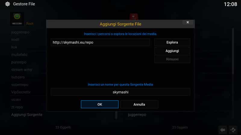Click the Aggiungi button
This screenshot has height=135, width=241.
point(172,51)
